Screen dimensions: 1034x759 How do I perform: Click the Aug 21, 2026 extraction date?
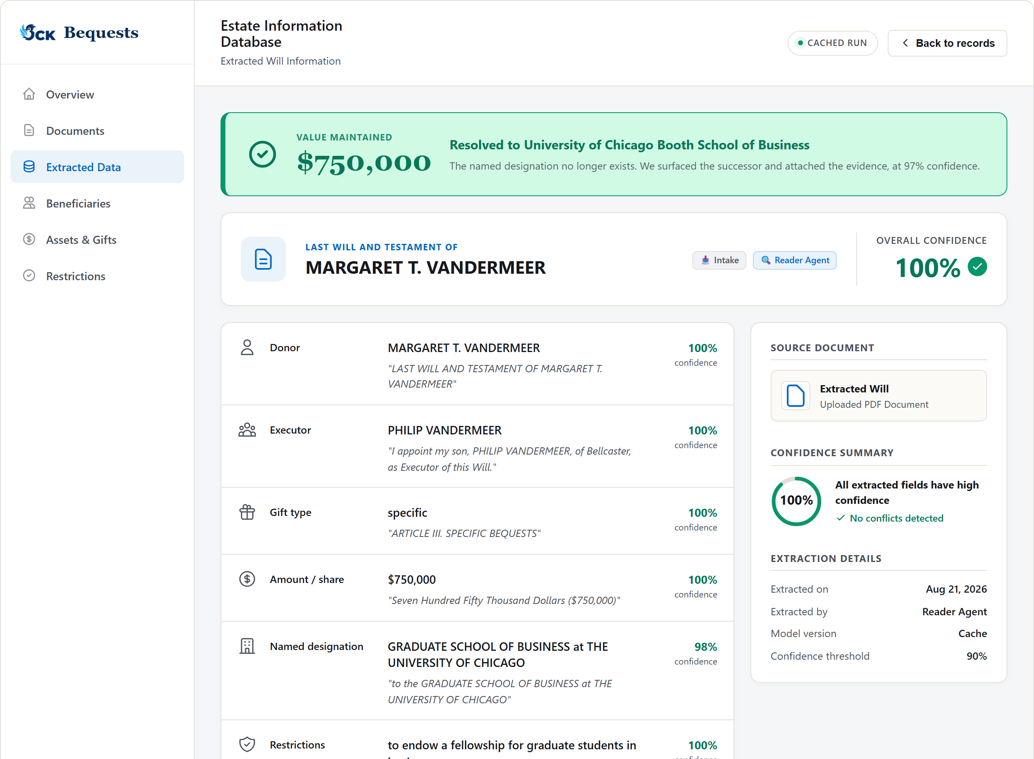tap(956, 589)
